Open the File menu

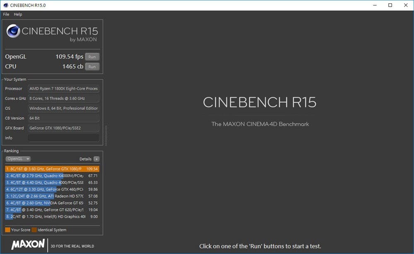6,14
